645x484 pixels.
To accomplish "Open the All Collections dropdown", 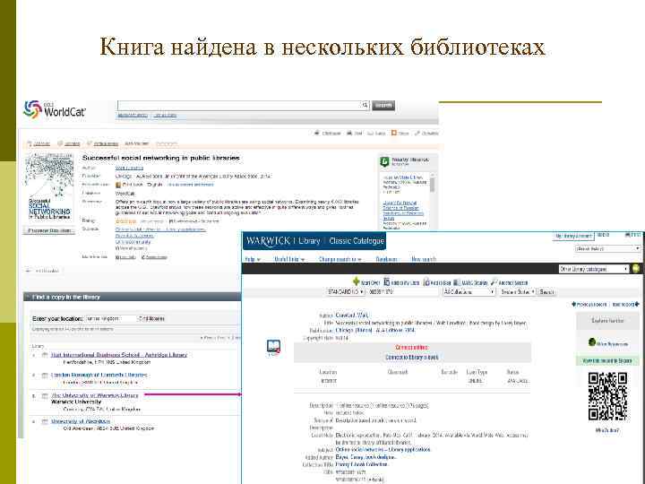I will click(469, 292).
